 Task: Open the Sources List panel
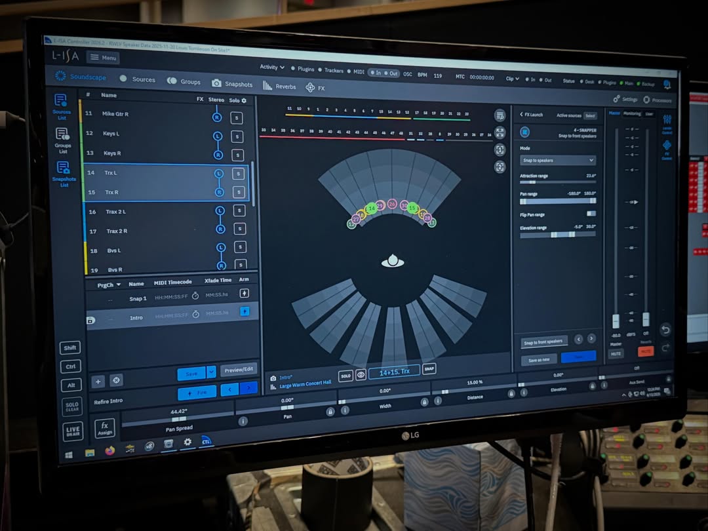[x=62, y=106]
